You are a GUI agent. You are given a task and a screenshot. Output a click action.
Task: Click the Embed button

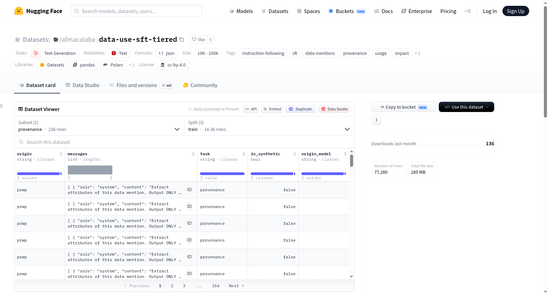(x=272, y=109)
